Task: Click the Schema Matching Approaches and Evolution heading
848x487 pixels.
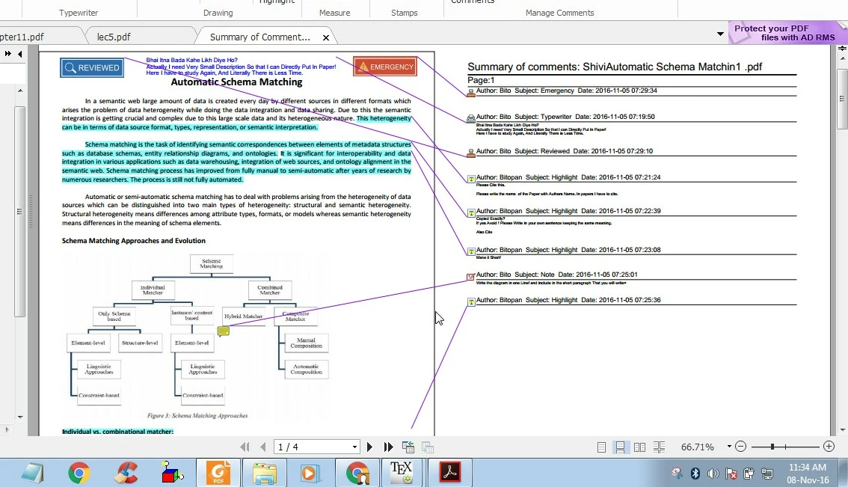Action: pos(134,241)
